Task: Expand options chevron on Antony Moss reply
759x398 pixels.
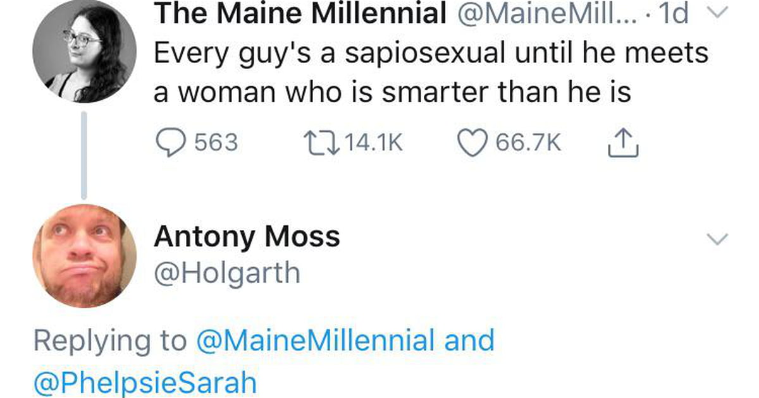Action: point(717,238)
